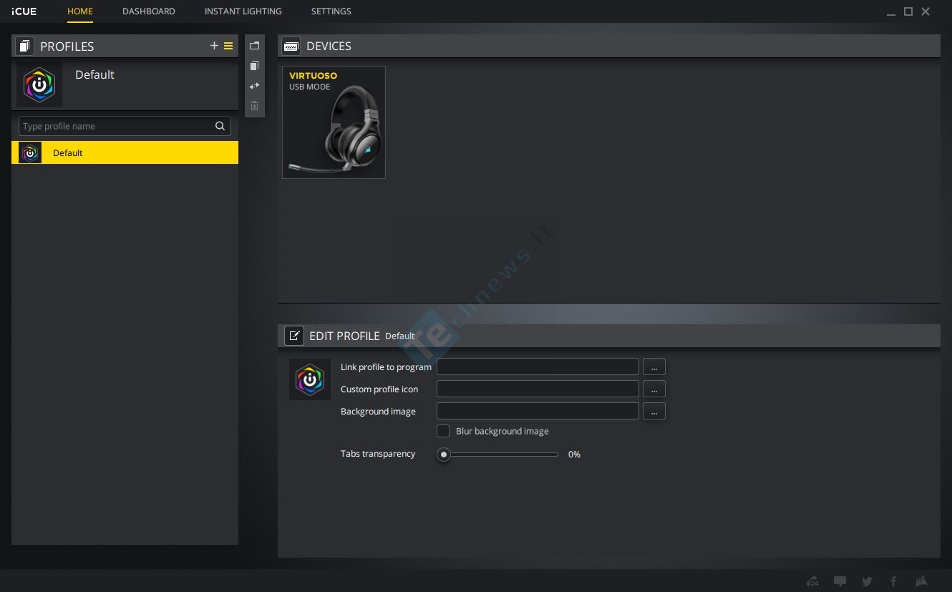Click the Profiles panel header icon

pos(24,46)
